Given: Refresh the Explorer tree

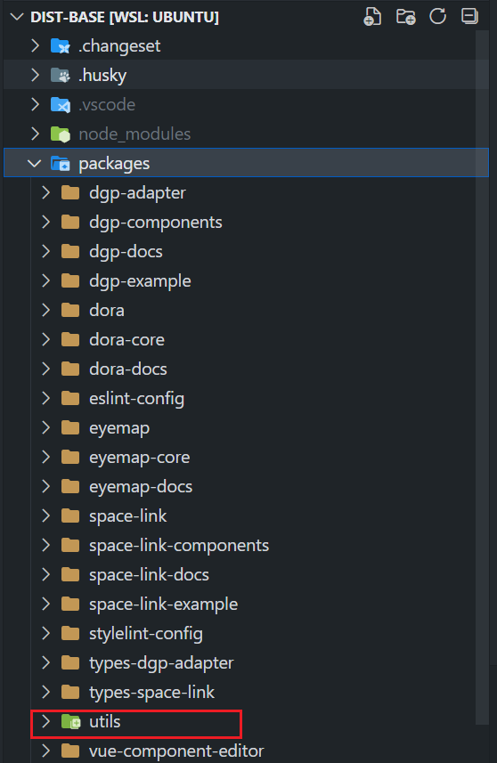Looking at the screenshot, I should (437, 16).
